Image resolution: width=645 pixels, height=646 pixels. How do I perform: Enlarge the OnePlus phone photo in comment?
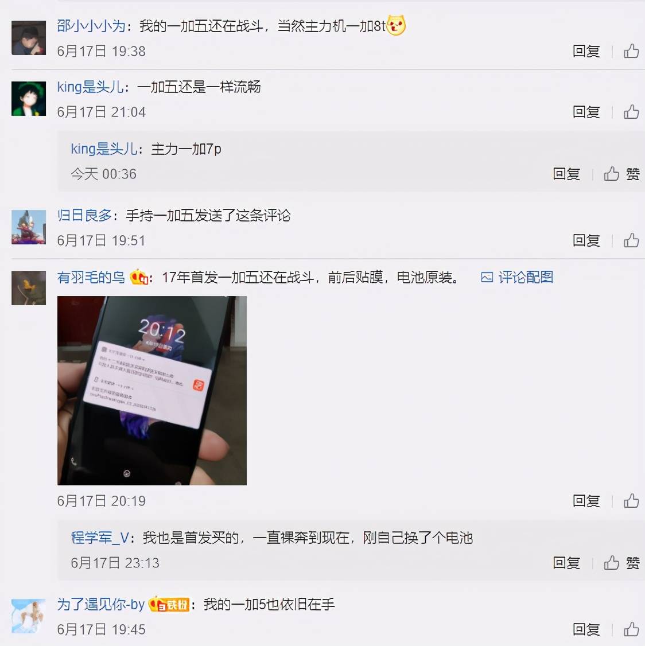tap(152, 391)
